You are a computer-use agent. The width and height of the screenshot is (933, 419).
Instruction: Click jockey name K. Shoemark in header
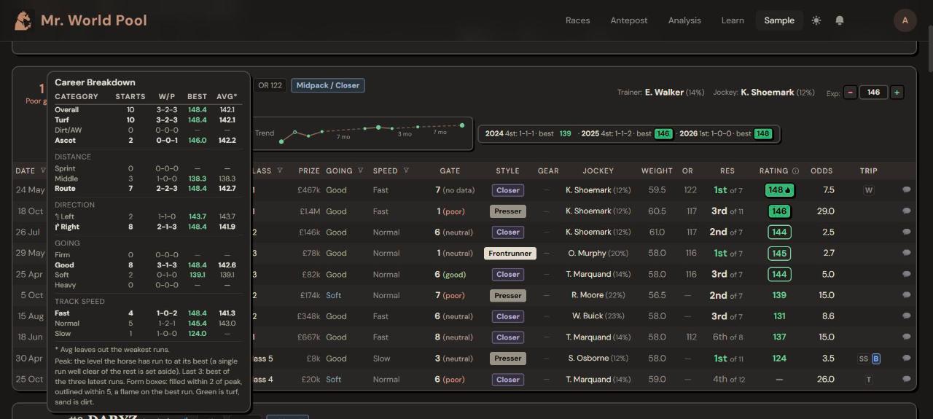768,93
